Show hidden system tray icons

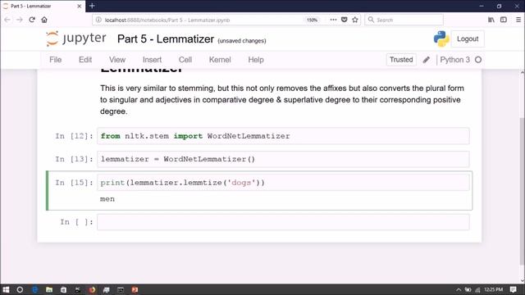click(x=459, y=289)
